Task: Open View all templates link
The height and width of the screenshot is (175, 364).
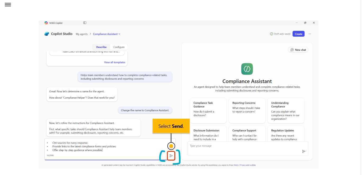Action: point(115,62)
